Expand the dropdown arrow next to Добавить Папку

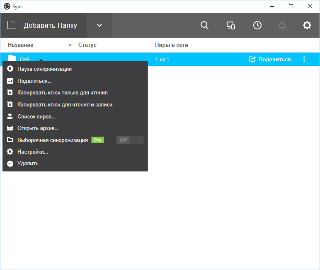(99, 25)
